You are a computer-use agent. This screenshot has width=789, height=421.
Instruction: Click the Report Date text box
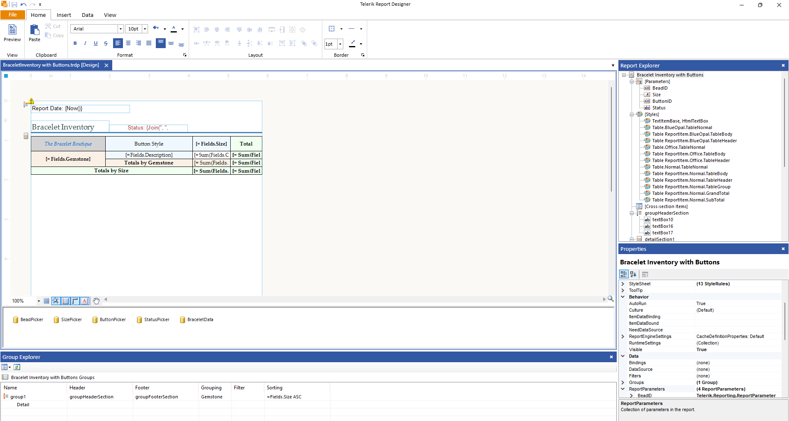pyautogui.click(x=80, y=109)
